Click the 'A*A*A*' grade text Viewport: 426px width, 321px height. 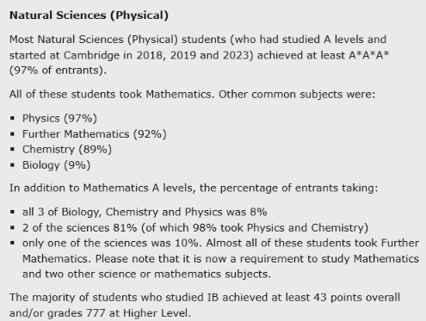pyautogui.click(x=369, y=55)
